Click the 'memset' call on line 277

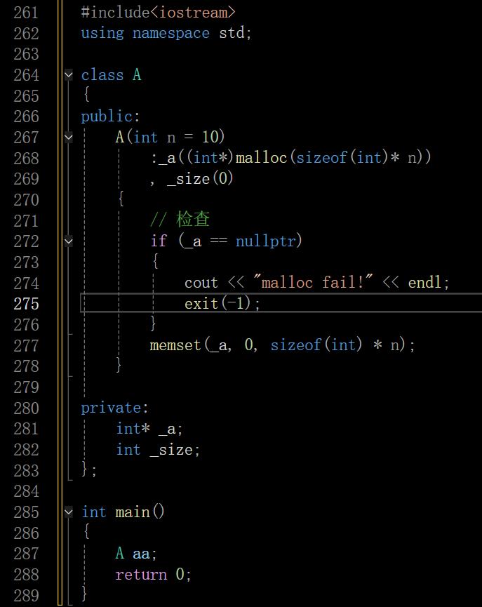(x=175, y=345)
